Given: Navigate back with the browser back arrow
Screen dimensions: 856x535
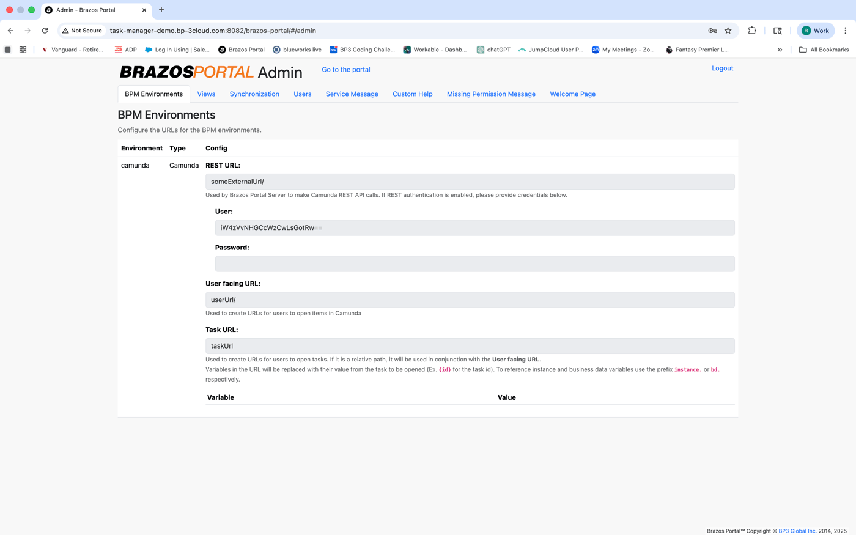Looking at the screenshot, I should pyautogui.click(x=10, y=31).
